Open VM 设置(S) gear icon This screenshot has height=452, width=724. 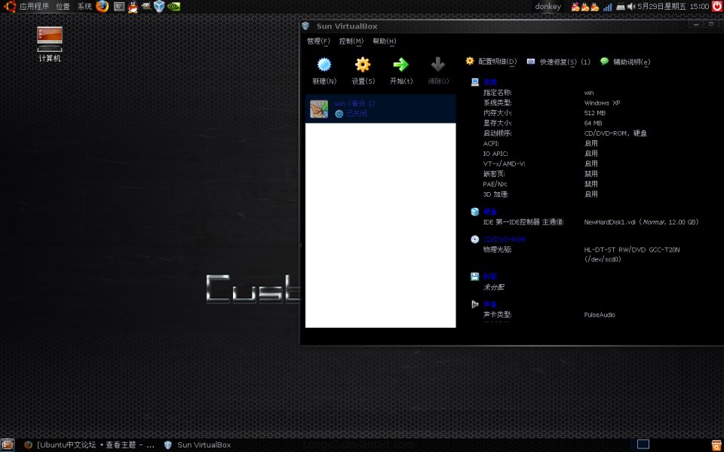(x=363, y=65)
